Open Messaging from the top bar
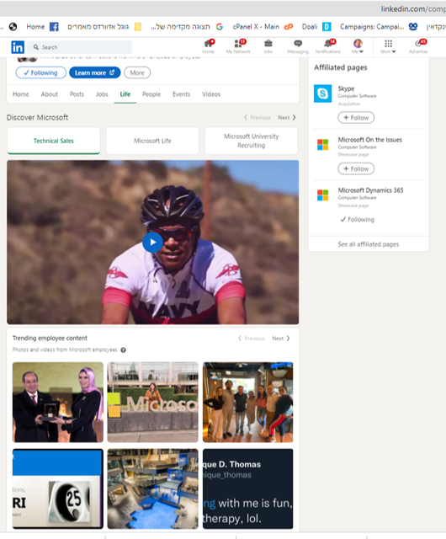The height and width of the screenshot is (539, 446). [298, 46]
